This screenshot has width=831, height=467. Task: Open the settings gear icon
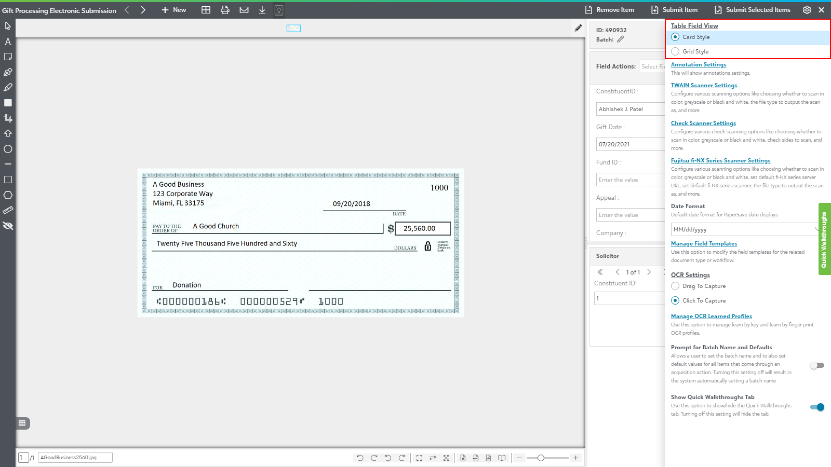[x=807, y=10]
